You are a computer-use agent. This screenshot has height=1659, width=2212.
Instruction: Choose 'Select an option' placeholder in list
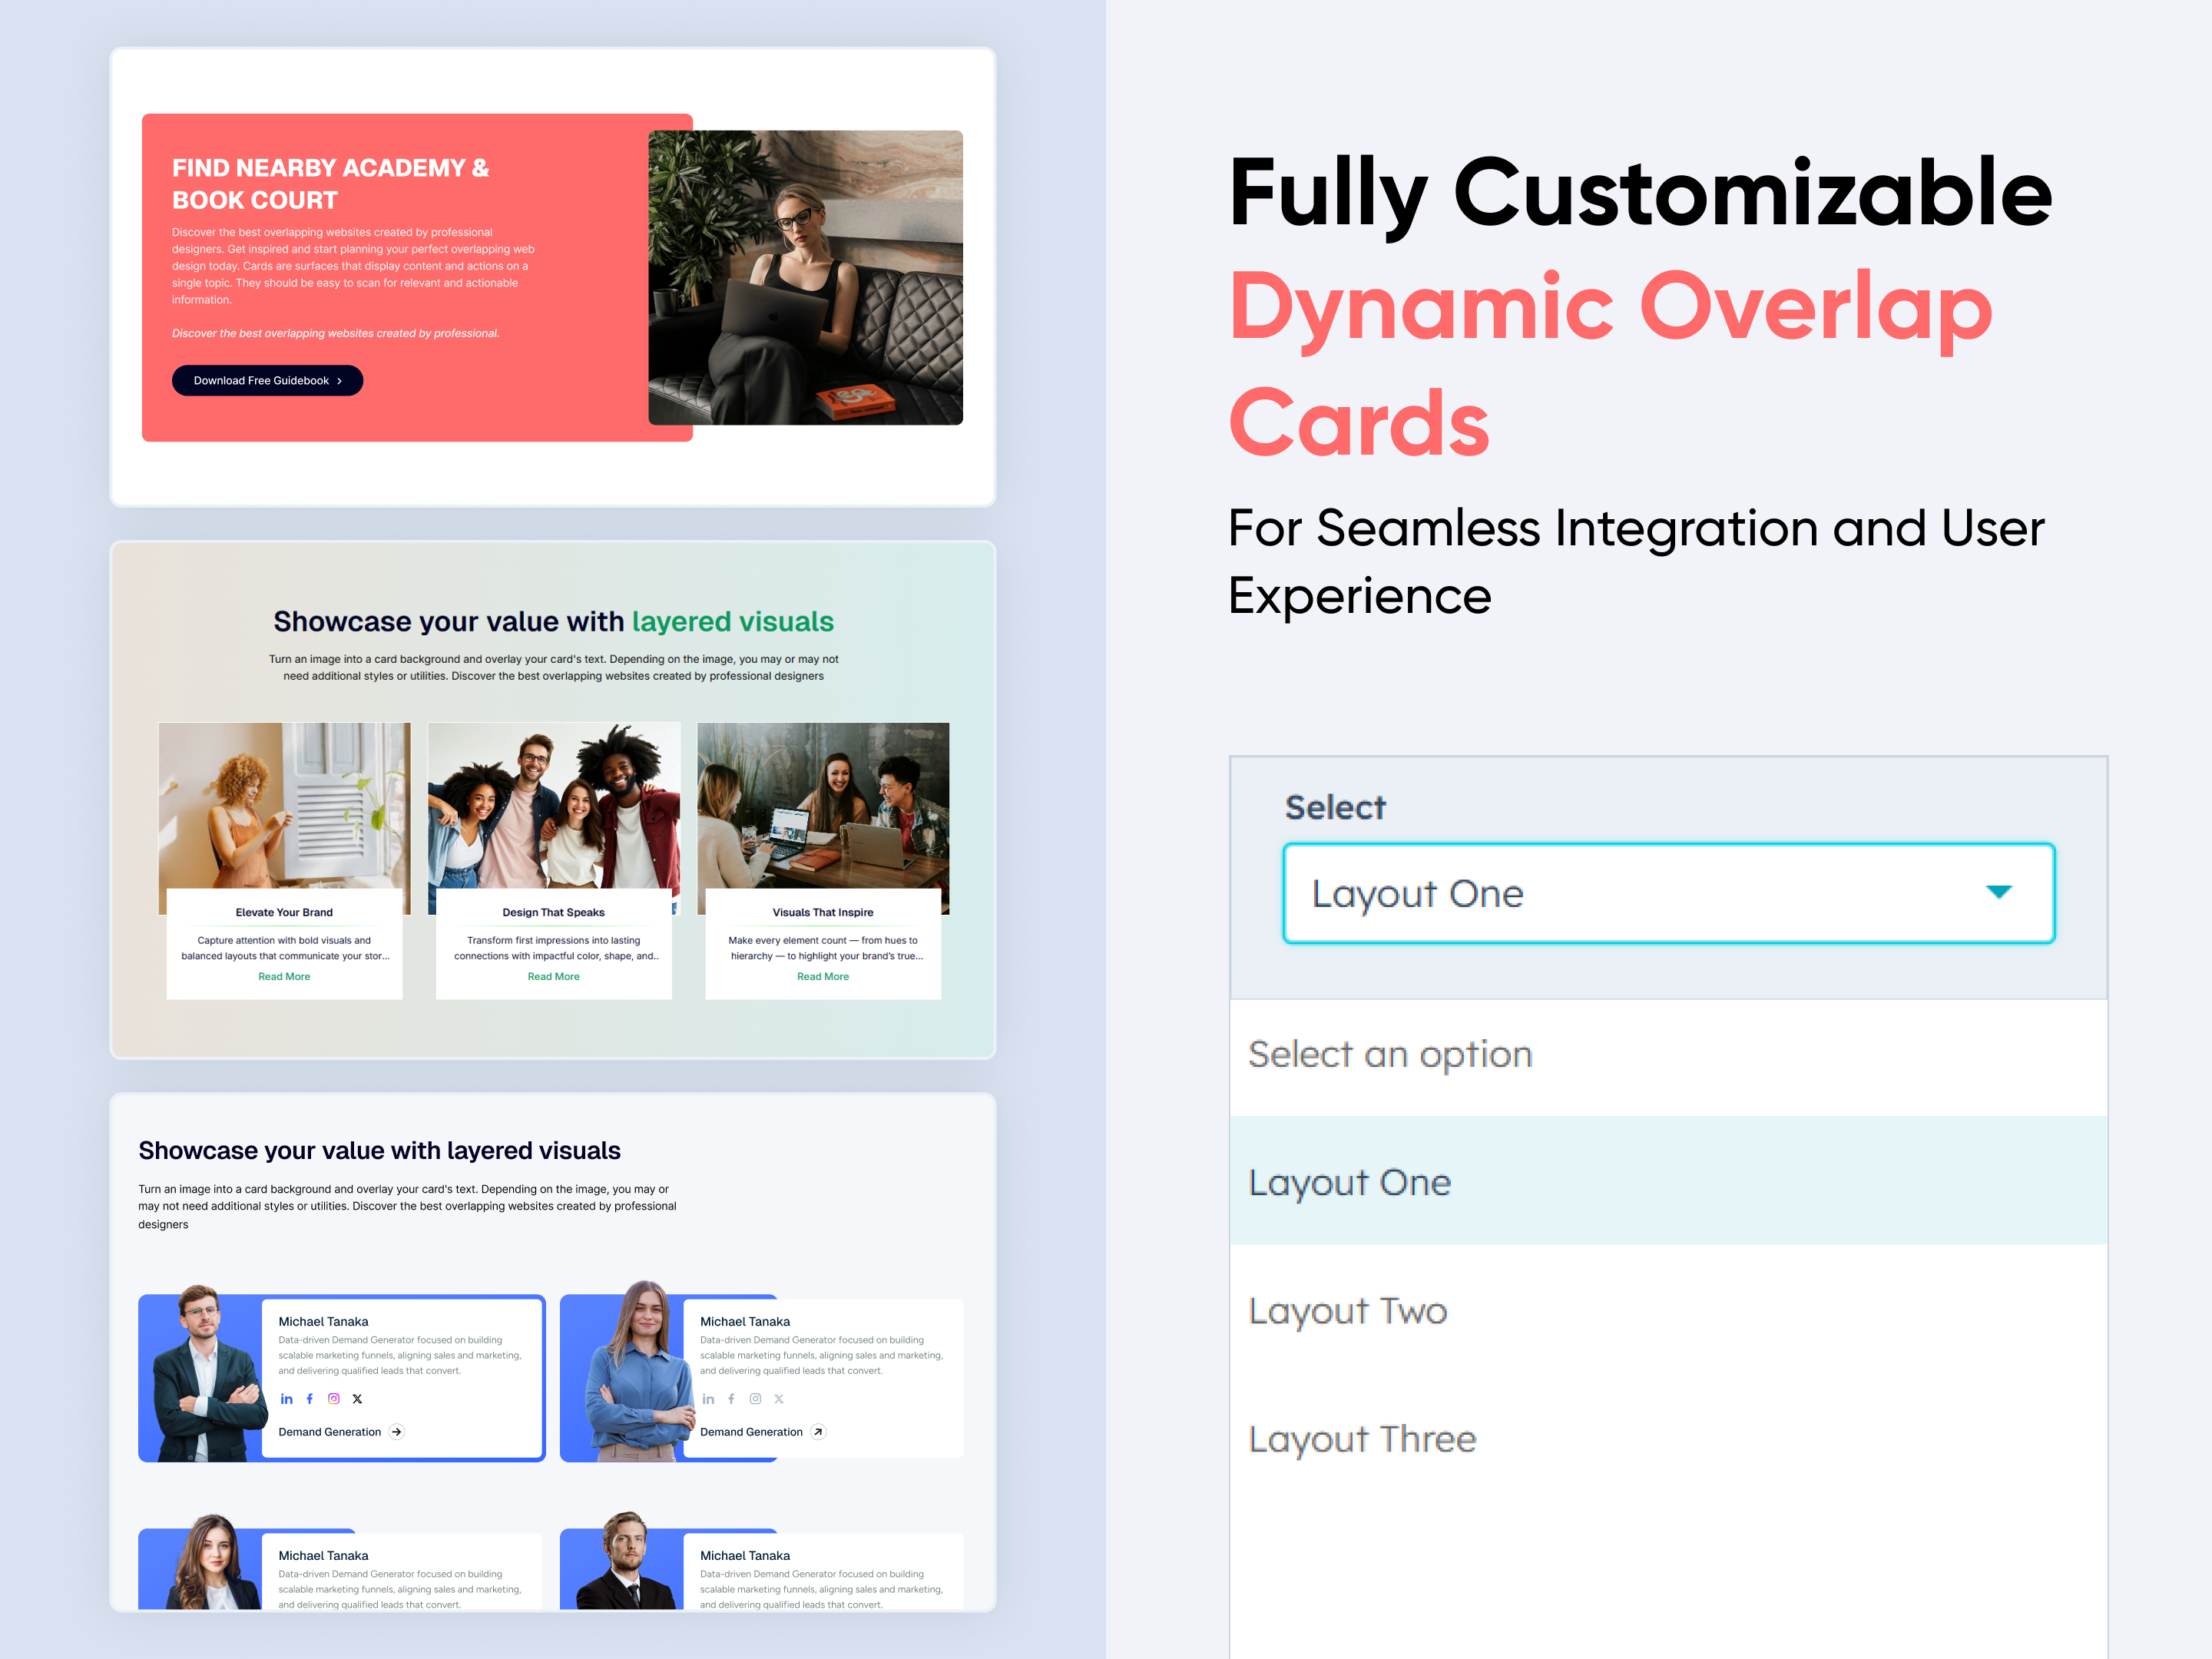click(x=1390, y=1055)
